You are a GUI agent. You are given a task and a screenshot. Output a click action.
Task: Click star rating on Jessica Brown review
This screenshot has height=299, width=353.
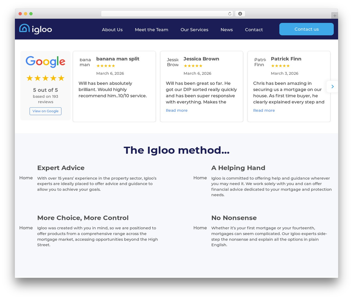pyautogui.click(x=193, y=66)
